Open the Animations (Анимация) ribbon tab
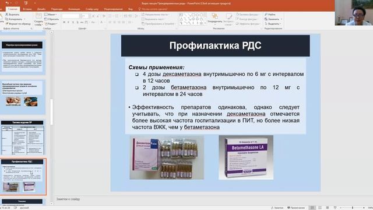This screenshot has height=210, width=373. 74,9
